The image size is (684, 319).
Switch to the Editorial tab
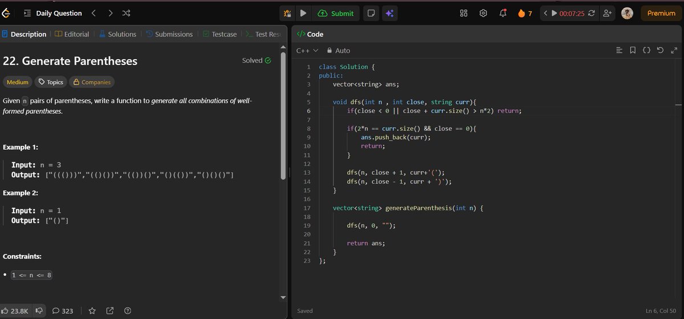[x=72, y=34]
